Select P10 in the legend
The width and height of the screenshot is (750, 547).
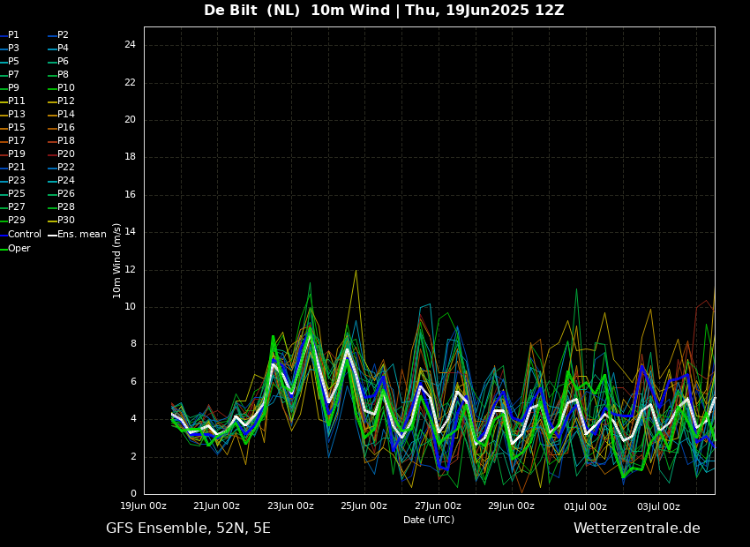[x=65, y=88]
